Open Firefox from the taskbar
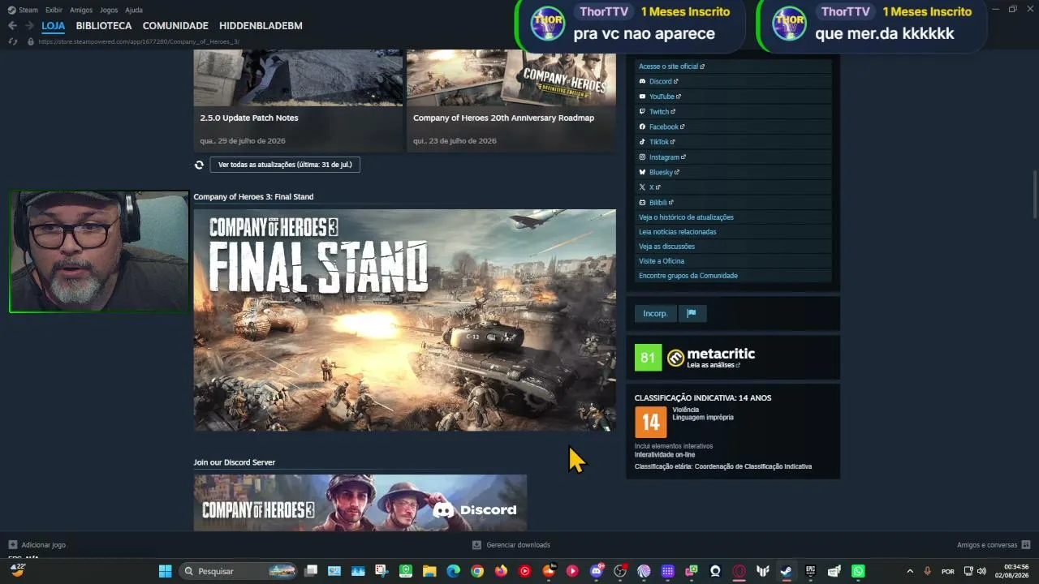1039x584 pixels. click(x=501, y=571)
